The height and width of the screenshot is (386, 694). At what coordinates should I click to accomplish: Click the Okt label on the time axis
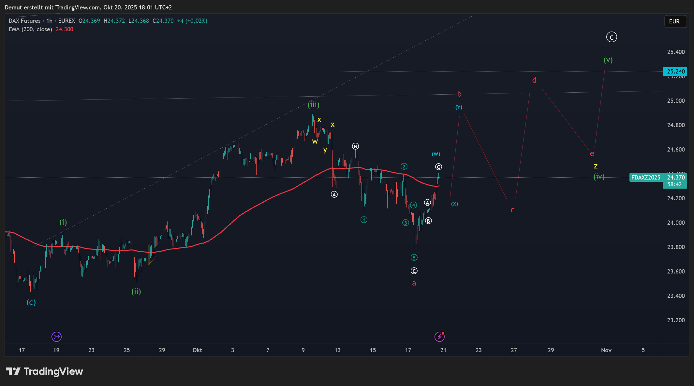(x=197, y=350)
